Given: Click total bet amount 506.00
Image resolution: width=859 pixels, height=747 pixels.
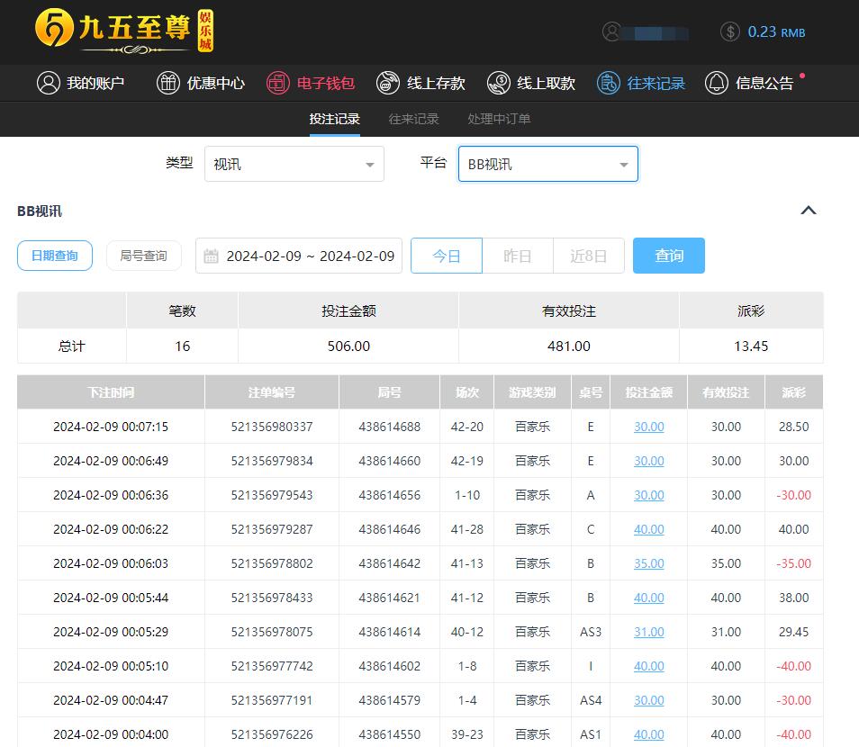Looking at the screenshot, I should 348,346.
